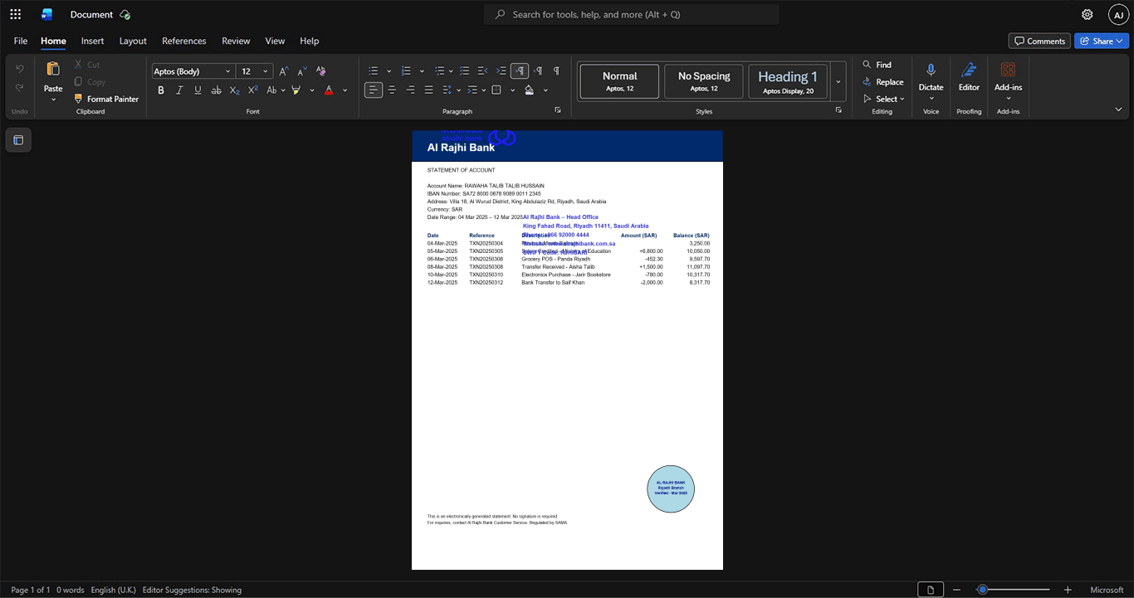The image size is (1134, 598).
Task: Open the change case dropdown
Action: (275, 90)
